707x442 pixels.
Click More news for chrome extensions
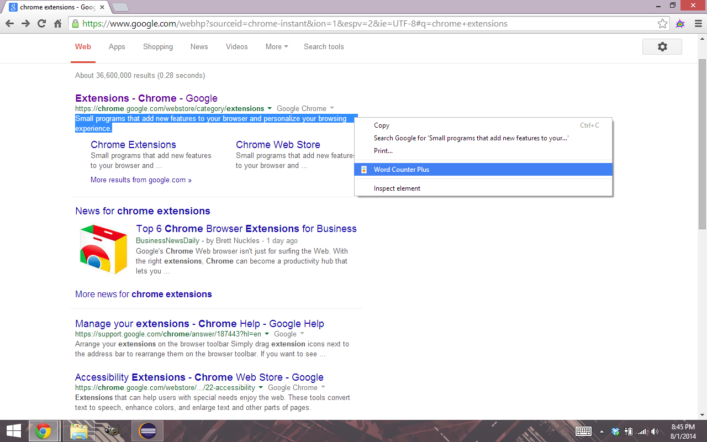[144, 294]
